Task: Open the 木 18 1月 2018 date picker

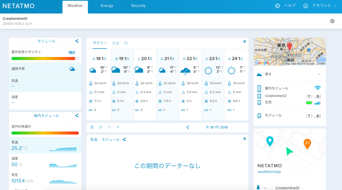Action: 217,127
